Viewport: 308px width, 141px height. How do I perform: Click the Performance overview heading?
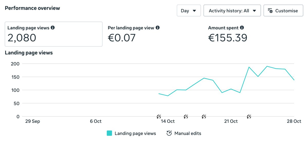[33, 8]
